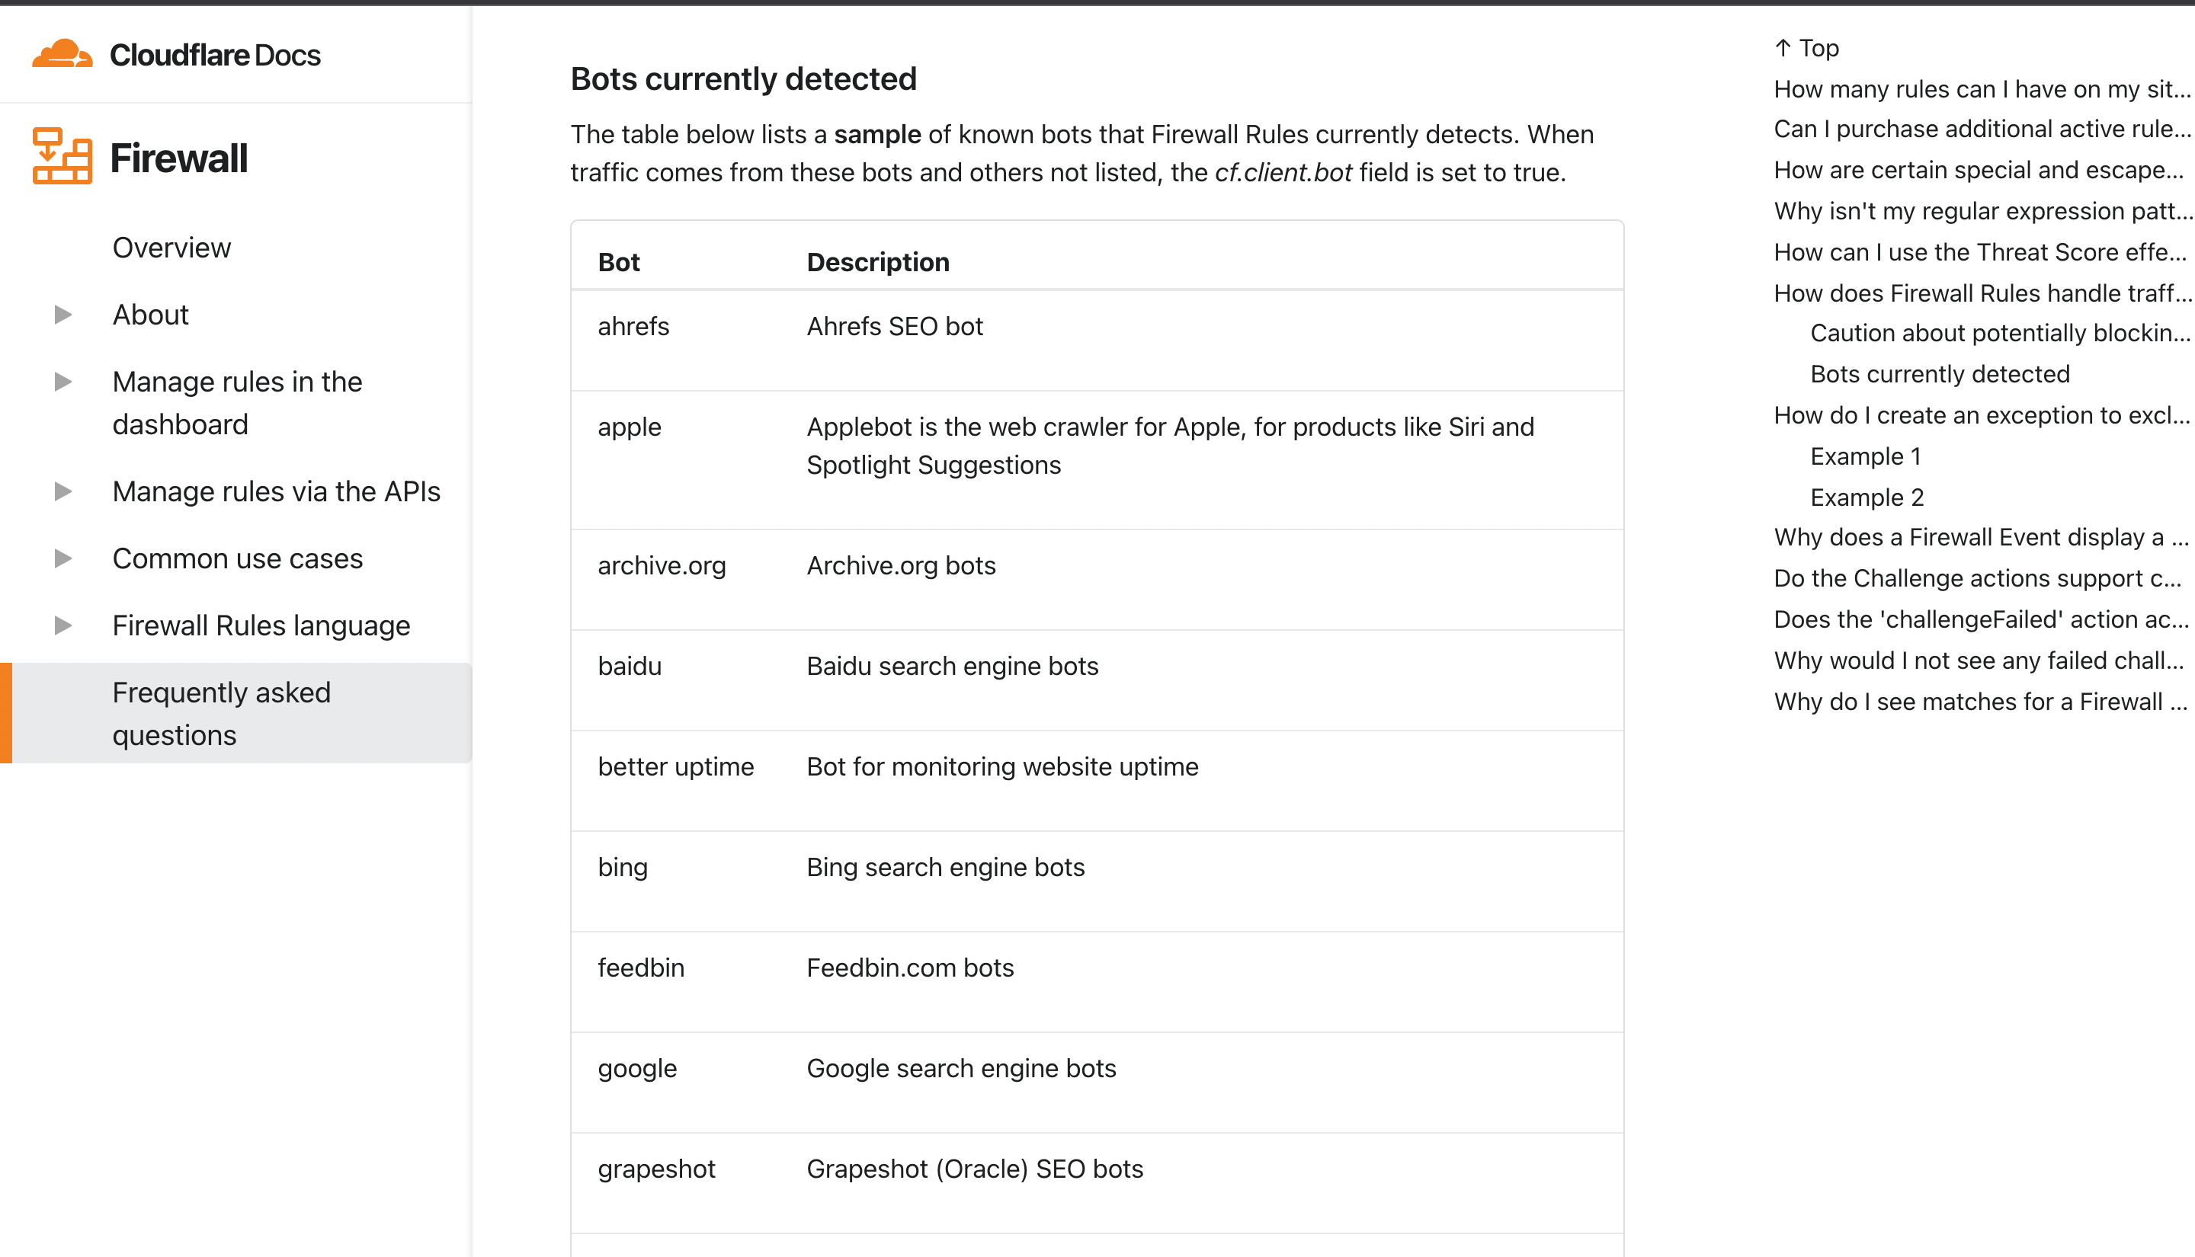Select Frequently asked questions in sidebar
The image size is (2195, 1257).
[221, 713]
